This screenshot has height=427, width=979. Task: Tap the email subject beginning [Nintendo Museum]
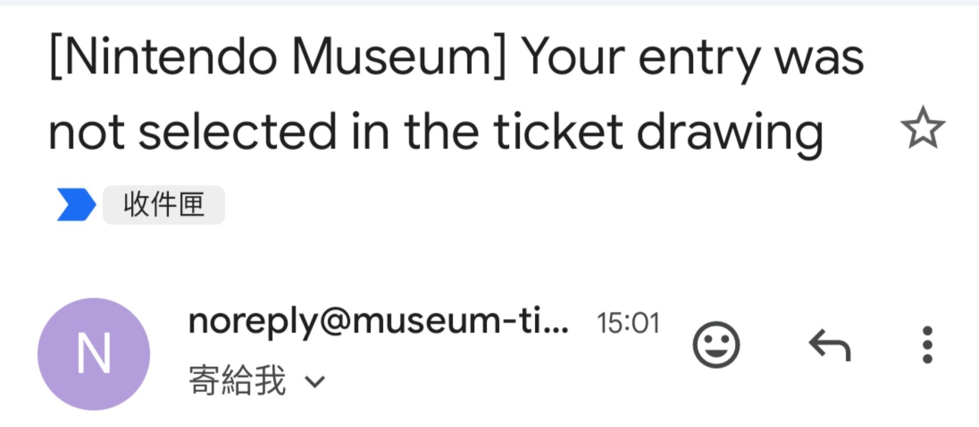tap(456, 94)
